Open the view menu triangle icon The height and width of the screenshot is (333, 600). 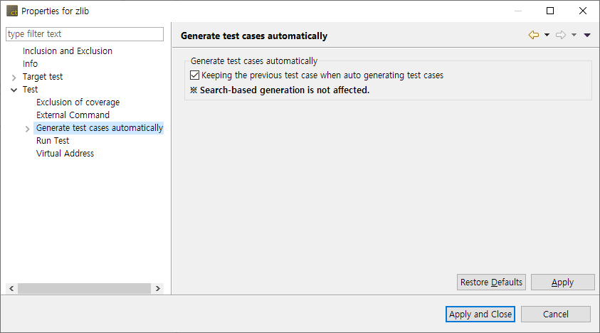tap(587, 35)
